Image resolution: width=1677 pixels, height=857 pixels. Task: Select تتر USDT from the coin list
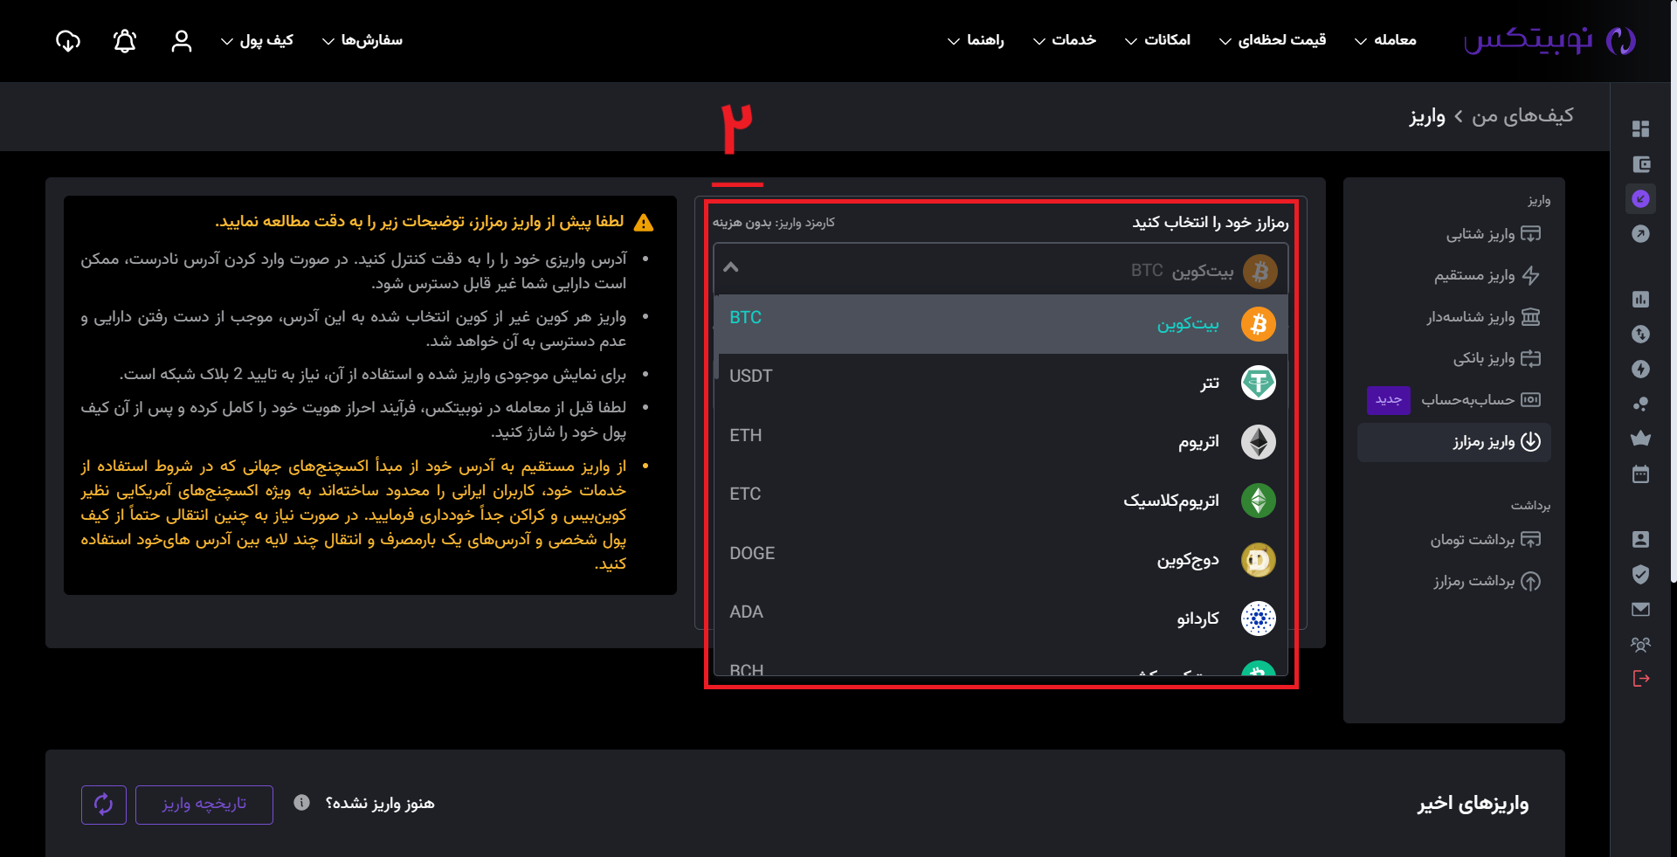pos(1001,382)
